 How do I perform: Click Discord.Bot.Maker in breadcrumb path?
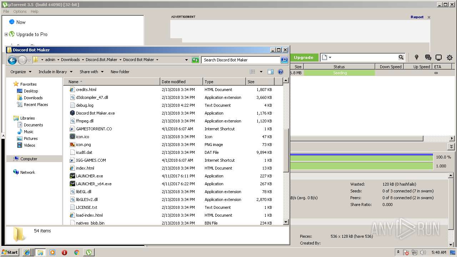click(101, 60)
